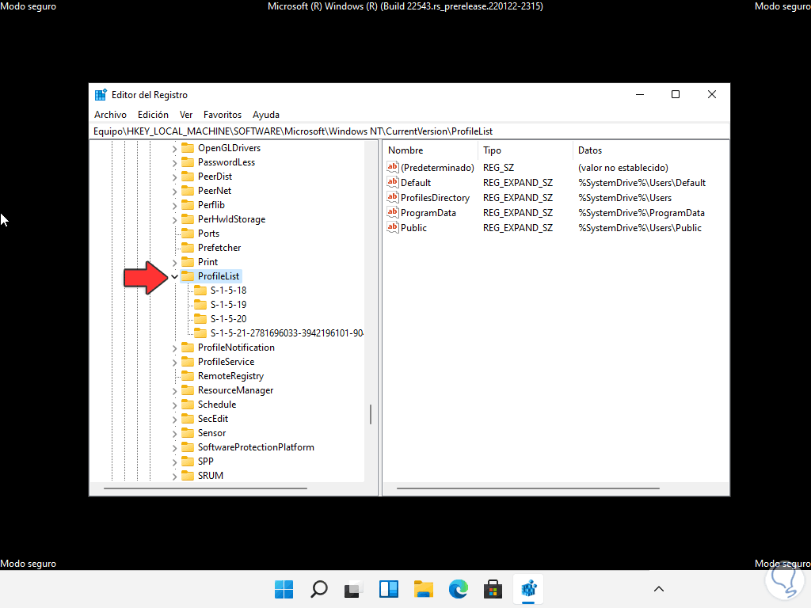Click the Registry Editor title bar icon
Screen dimensions: 811x608
click(x=101, y=95)
